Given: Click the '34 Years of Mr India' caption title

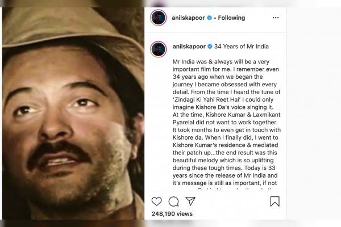Looking at the screenshot, I should (242, 47).
